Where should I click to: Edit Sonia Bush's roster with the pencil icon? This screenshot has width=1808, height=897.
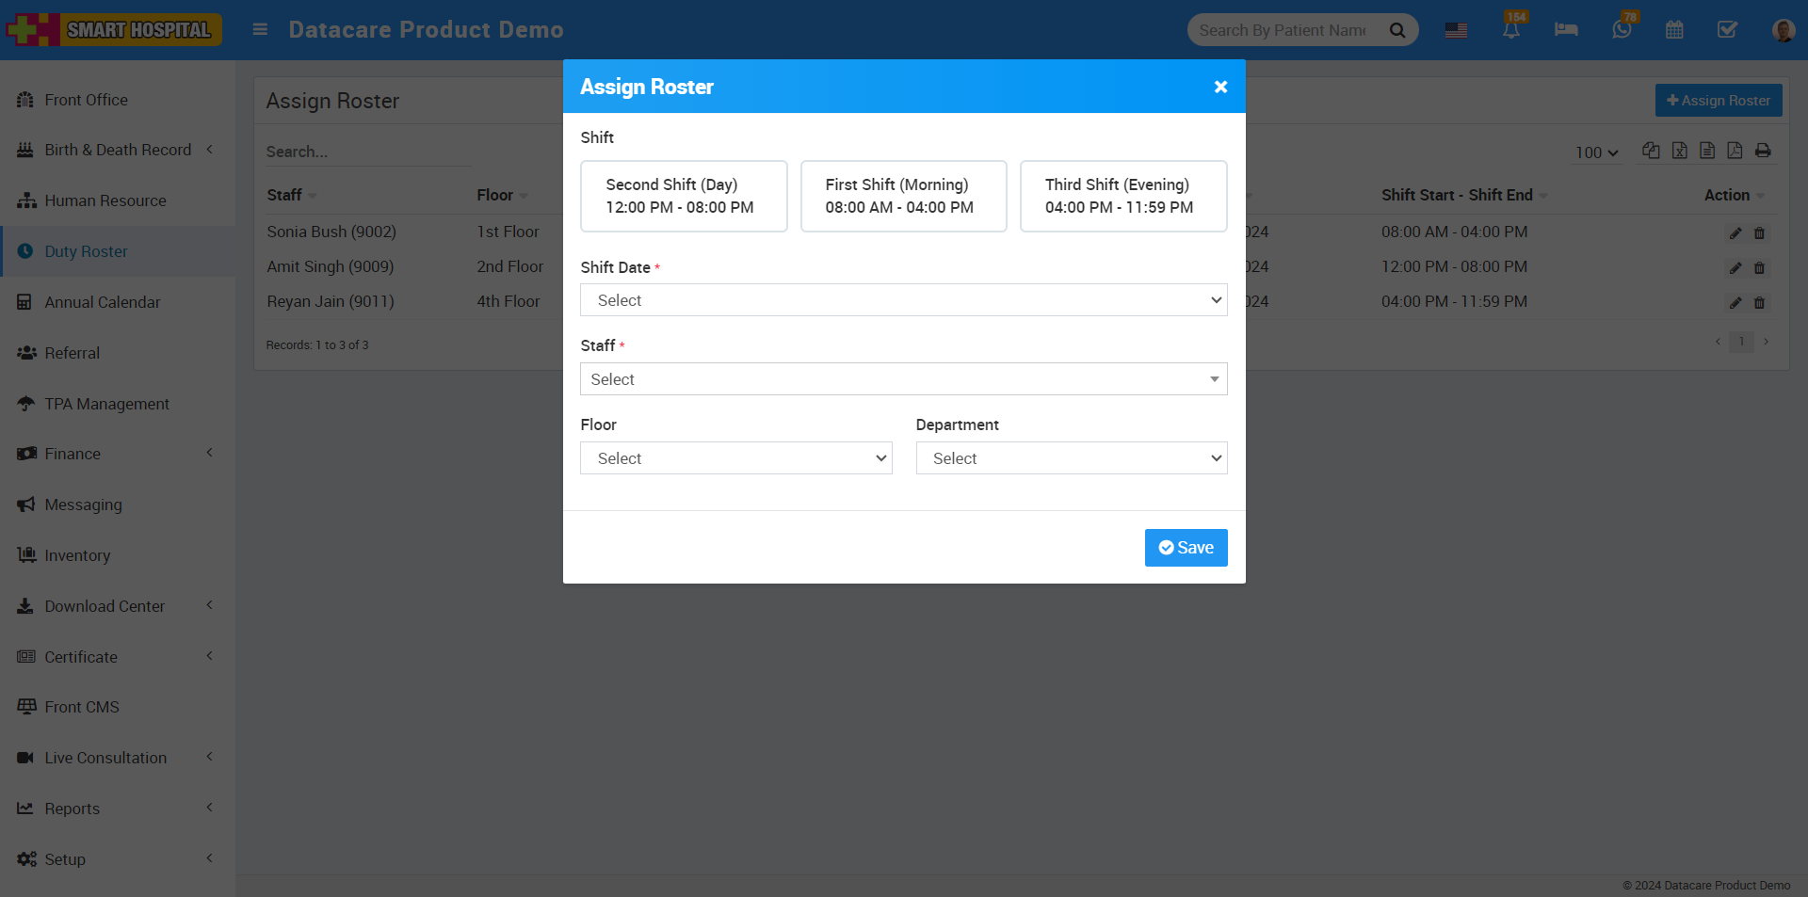pyautogui.click(x=1735, y=232)
